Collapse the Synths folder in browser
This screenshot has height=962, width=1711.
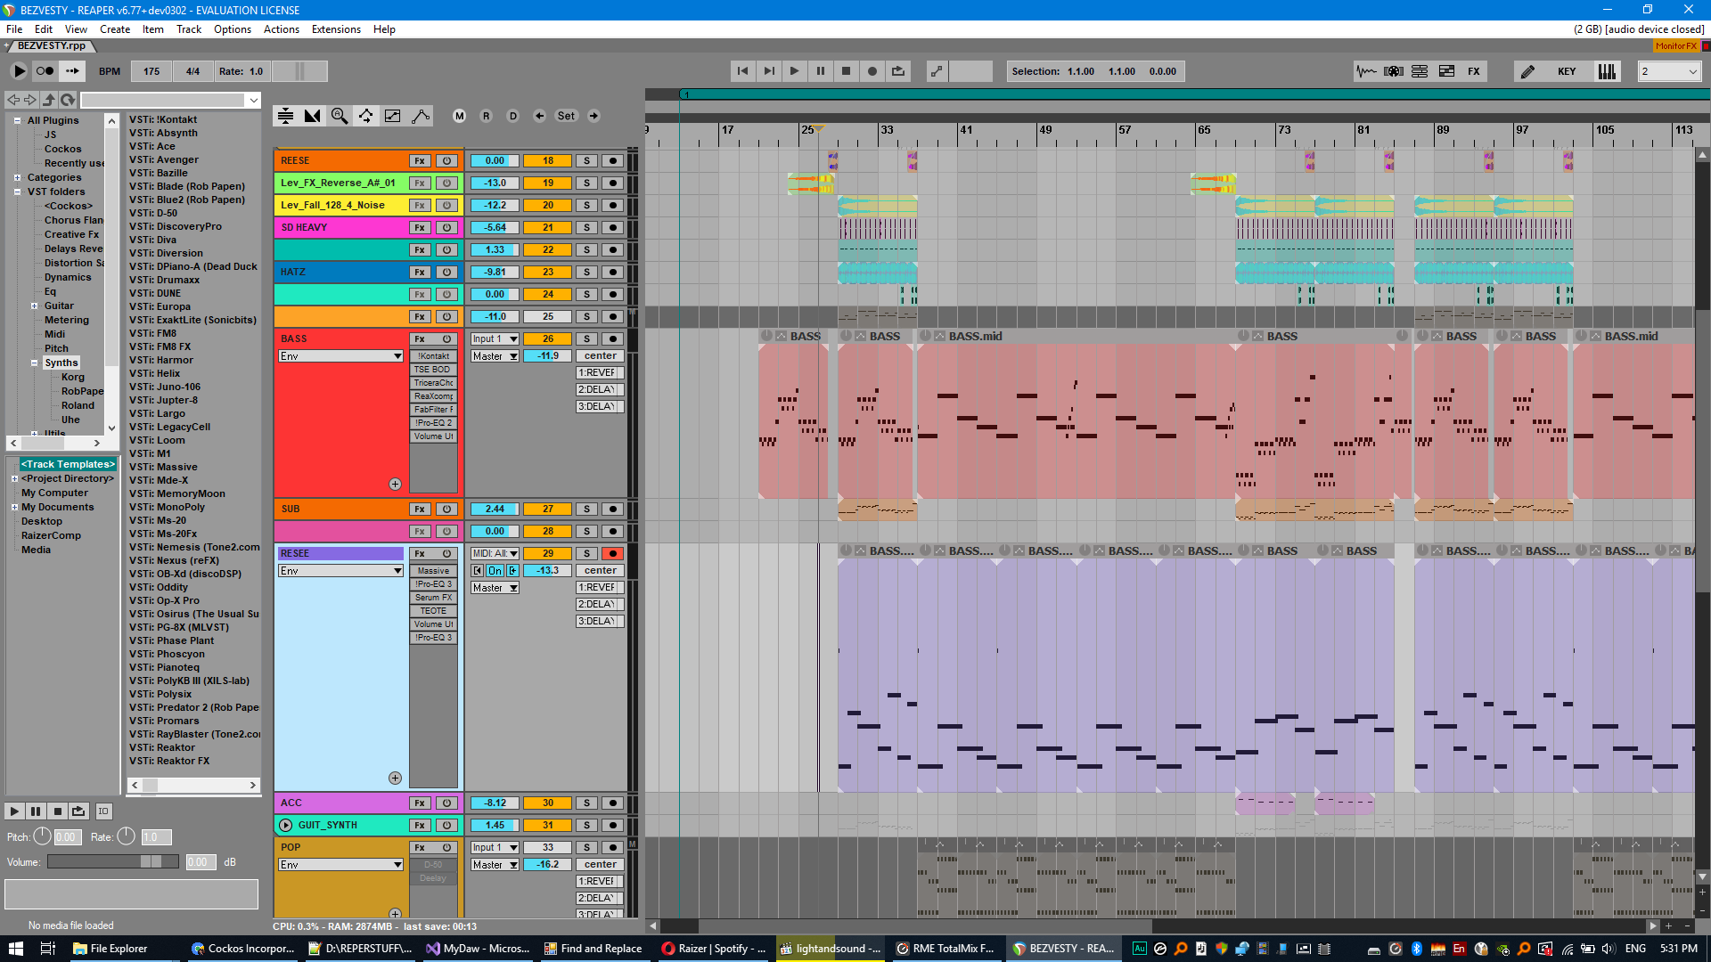click(x=34, y=363)
